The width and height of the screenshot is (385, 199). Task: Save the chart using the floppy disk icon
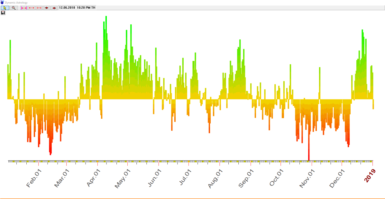[x=3, y=13]
